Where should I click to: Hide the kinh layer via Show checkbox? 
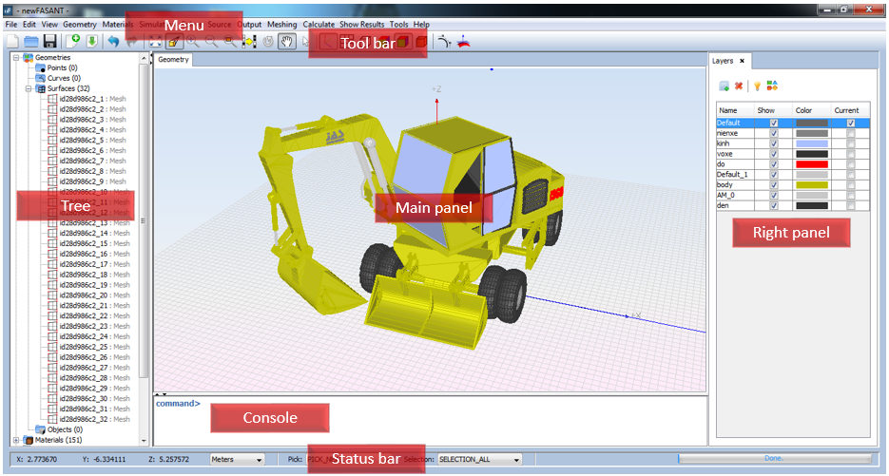pos(773,143)
